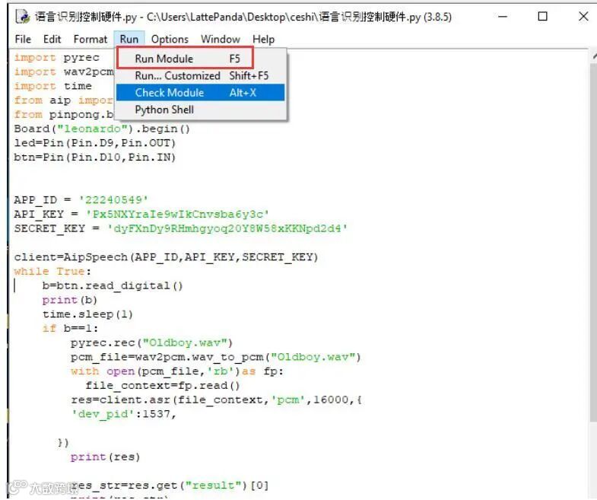The image size is (597, 500).
Task: Click the 'while True:' line
Action: (x=52, y=272)
